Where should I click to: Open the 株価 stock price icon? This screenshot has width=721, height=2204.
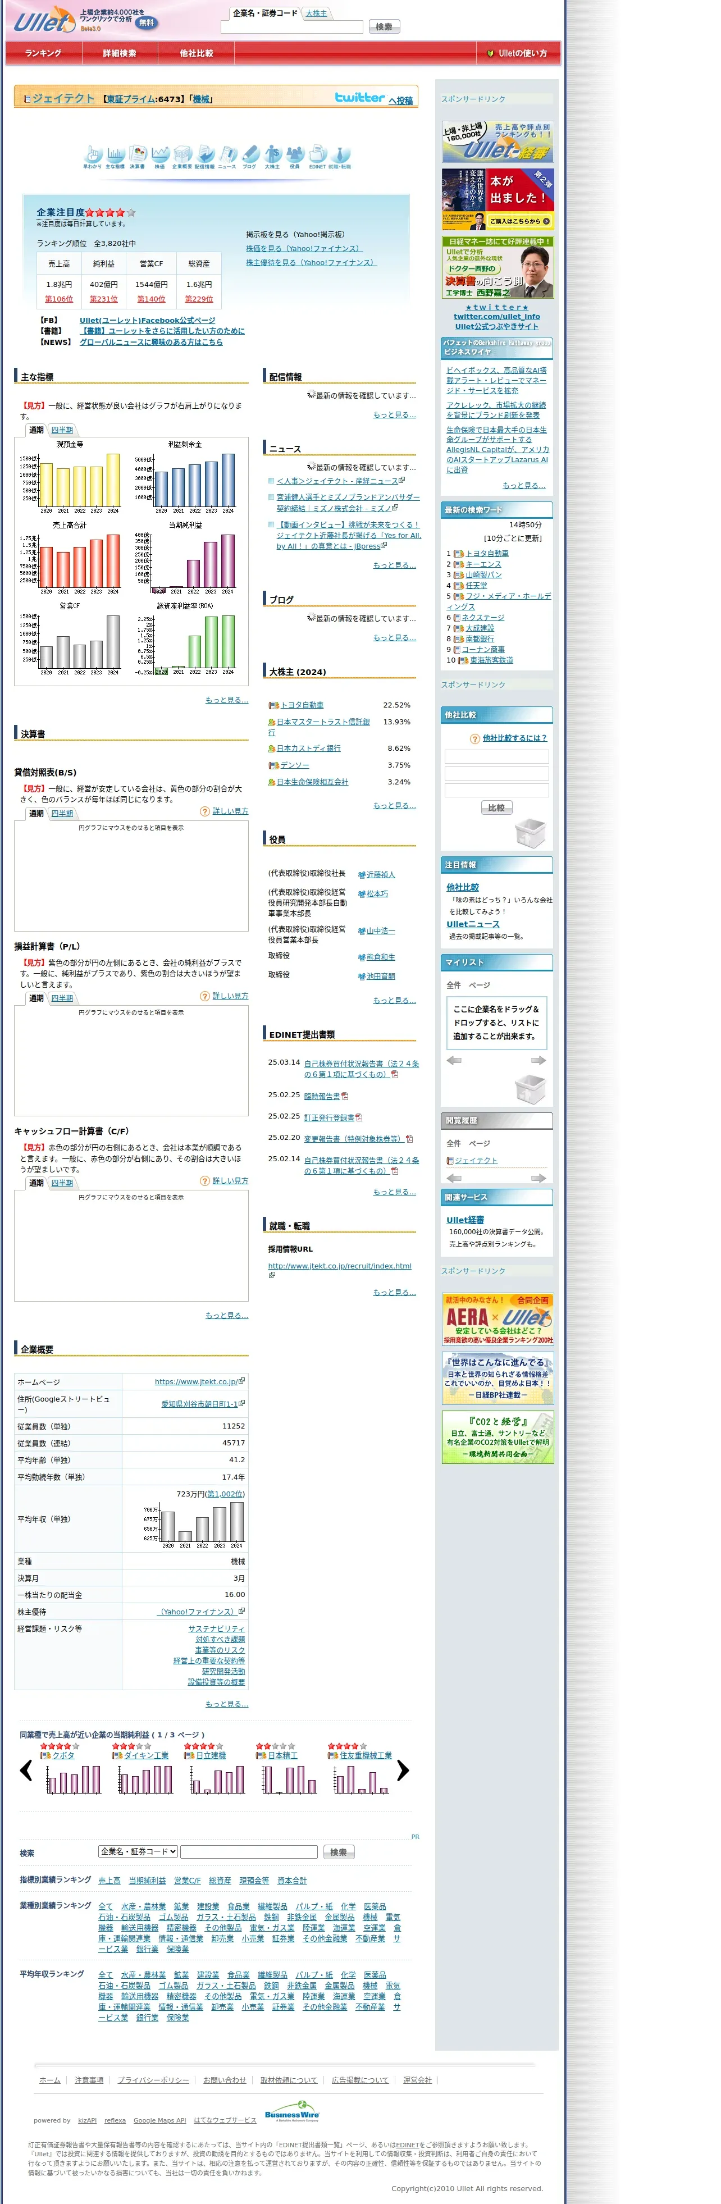(160, 156)
